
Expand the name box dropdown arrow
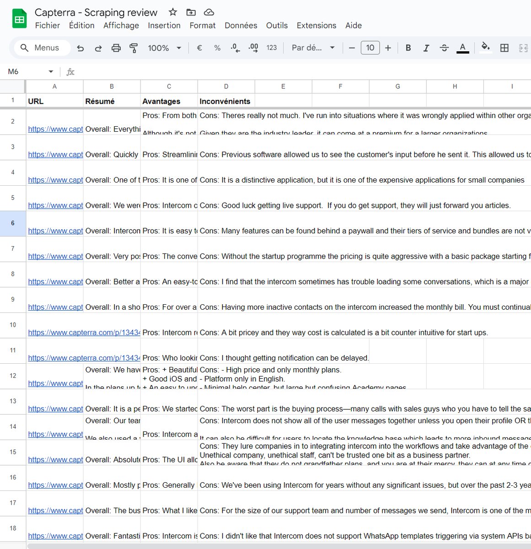pyautogui.click(x=51, y=71)
